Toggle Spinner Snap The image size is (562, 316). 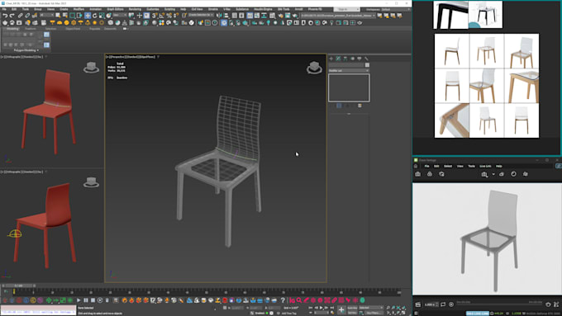click(176, 16)
